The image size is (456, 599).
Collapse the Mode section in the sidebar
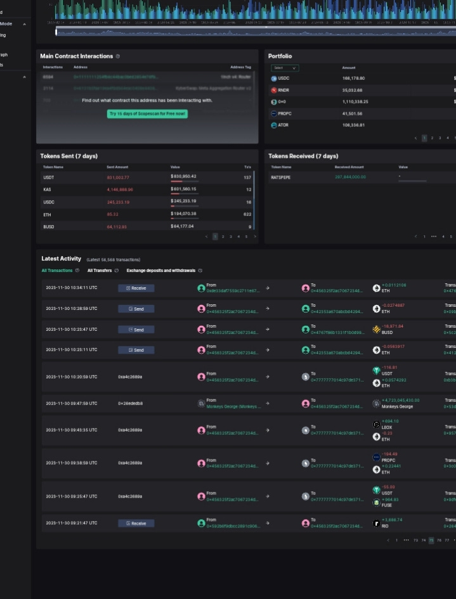[25, 24]
